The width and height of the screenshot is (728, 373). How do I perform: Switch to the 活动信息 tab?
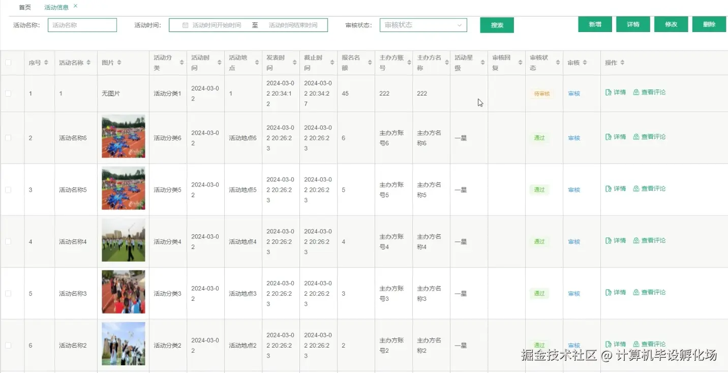56,7
